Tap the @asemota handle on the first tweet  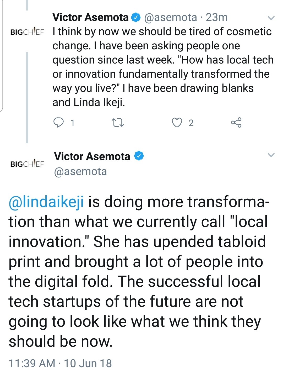pyautogui.click(x=170, y=18)
